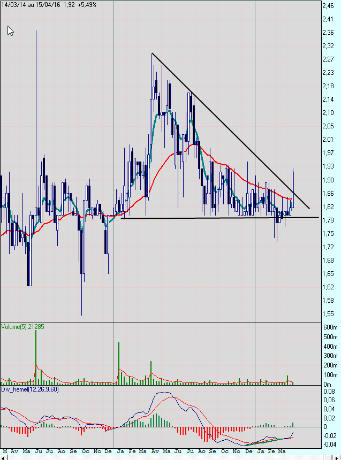Click the last price '1,92' in the header

tap(69, 5)
